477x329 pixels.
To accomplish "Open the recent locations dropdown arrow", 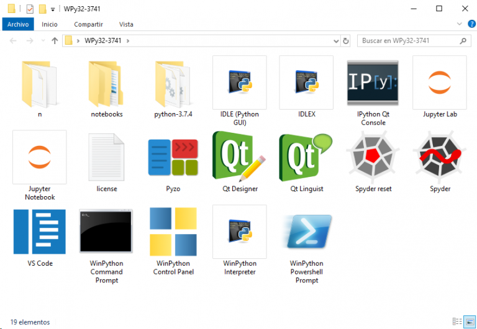I will pyautogui.click(x=43, y=41).
